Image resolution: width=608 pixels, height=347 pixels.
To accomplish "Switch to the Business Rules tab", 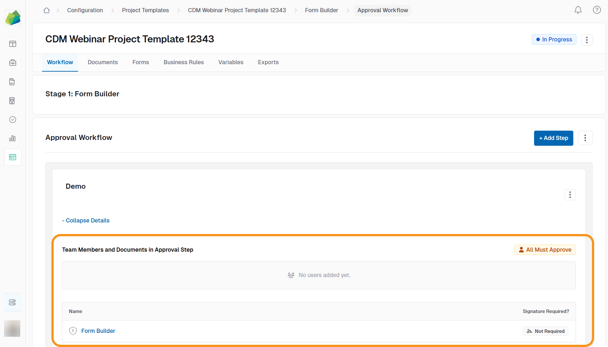I will pyautogui.click(x=183, y=62).
